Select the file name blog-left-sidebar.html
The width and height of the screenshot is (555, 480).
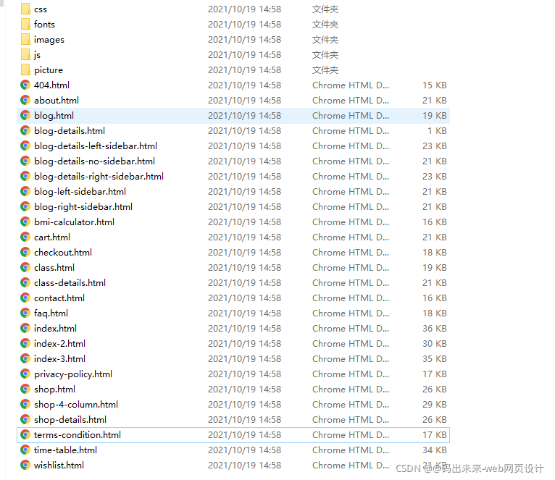[80, 192]
